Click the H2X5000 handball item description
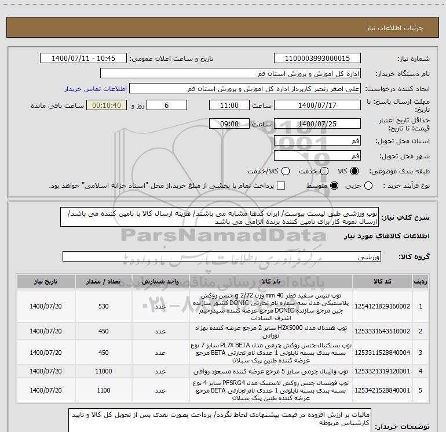 click(271, 332)
